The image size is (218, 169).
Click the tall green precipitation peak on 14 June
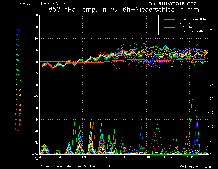[192, 98]
